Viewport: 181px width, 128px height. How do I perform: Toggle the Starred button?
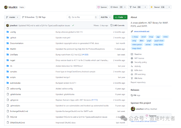[x=158, y=7]
